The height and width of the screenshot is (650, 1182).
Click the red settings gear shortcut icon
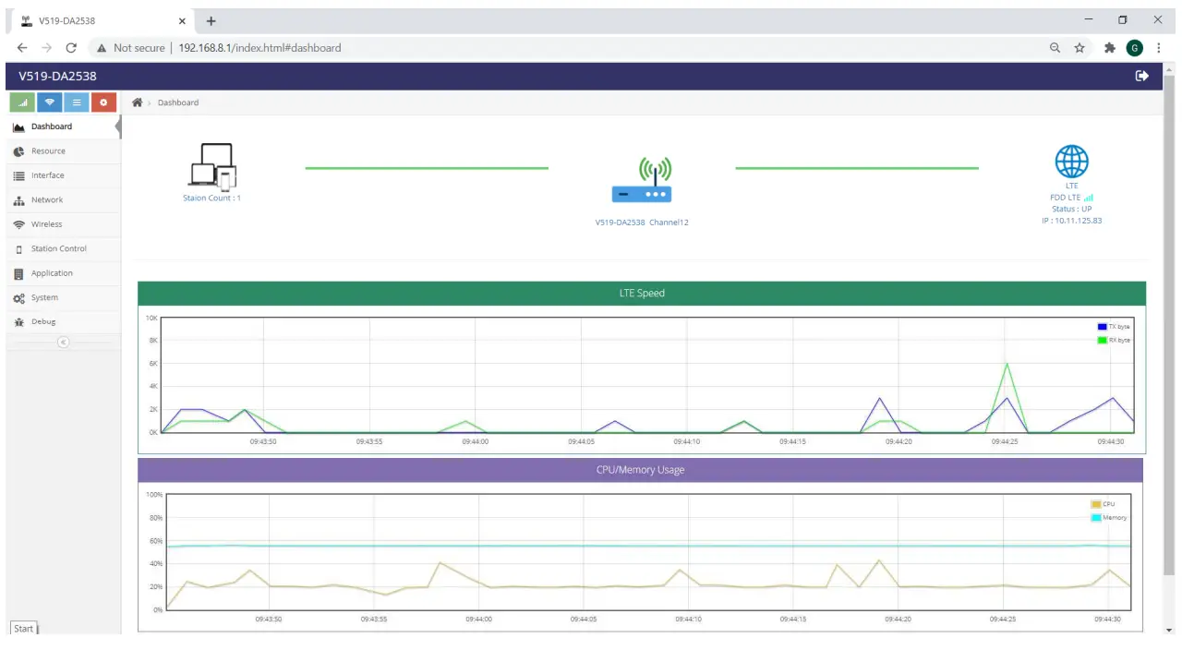point(103,102)
